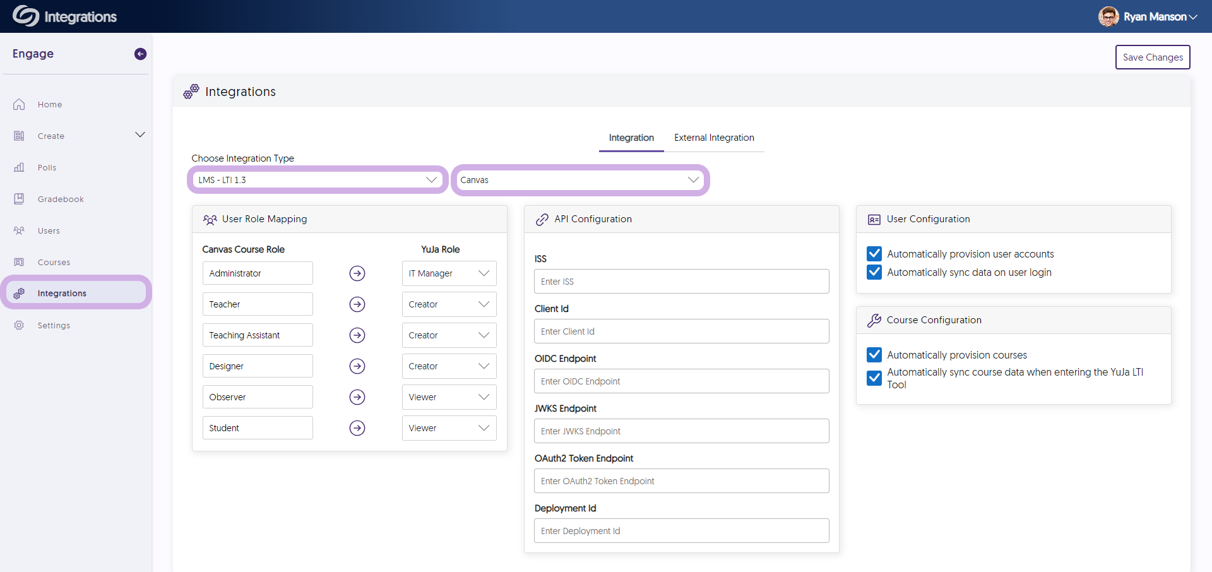Viewport: 1212px width, 572px height.
Task: Click the Designer role mapping arrow
Action: click(357, 366)
